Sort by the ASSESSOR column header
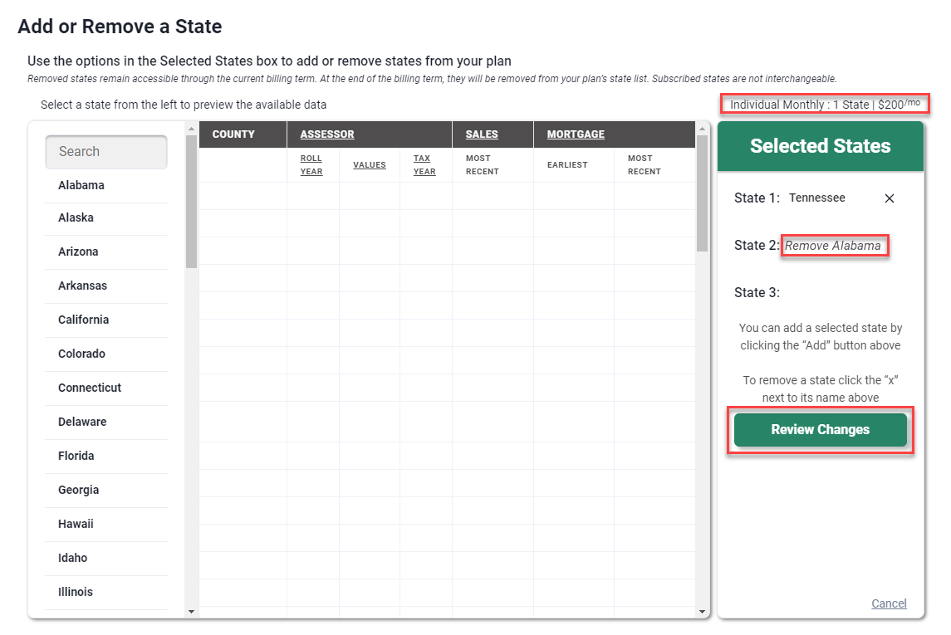Image resolution: width=951 pixels, height=635 pixels. 326,134
